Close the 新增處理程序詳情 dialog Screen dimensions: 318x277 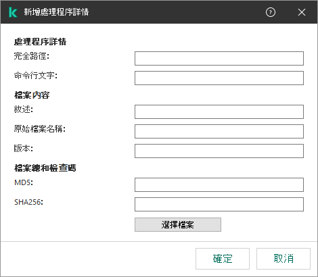tap(302, 12)
